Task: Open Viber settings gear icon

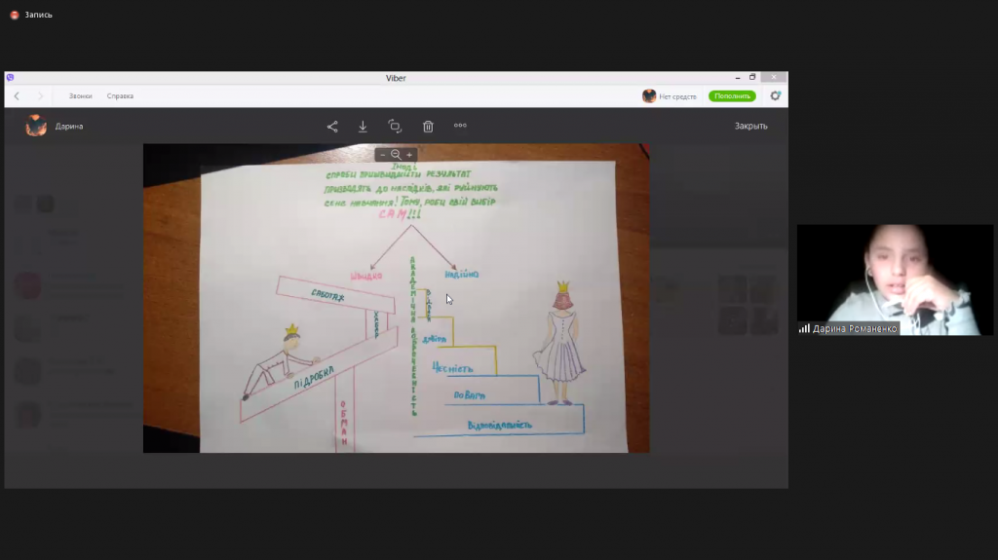Action: 775,95
